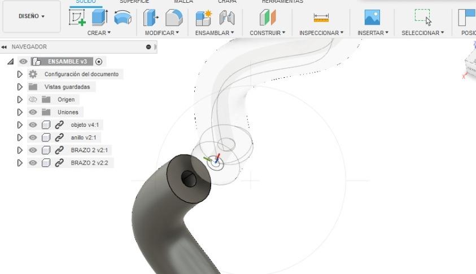The image size is (476, 274).
Task: Open the INSPECCIONAR menu dropdown
Action: point(321,33)
